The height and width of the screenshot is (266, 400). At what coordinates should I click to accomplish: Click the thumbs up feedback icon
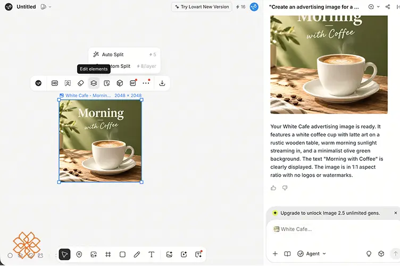coord(273,188)
